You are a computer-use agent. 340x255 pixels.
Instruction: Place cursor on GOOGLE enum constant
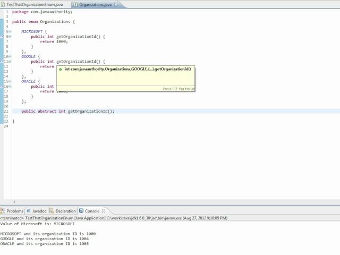coord(28,56)
